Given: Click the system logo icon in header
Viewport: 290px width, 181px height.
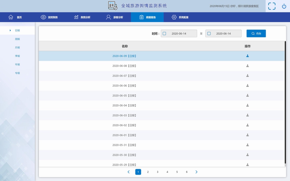Looking at the screenshot, I should point(113,6).
